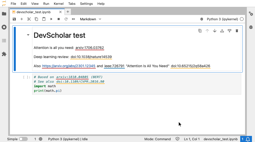Click the empty execution prompt of code cell
The width and height of the screenshot is (255, 142).
pyautogui.click(x=27, y=77)
